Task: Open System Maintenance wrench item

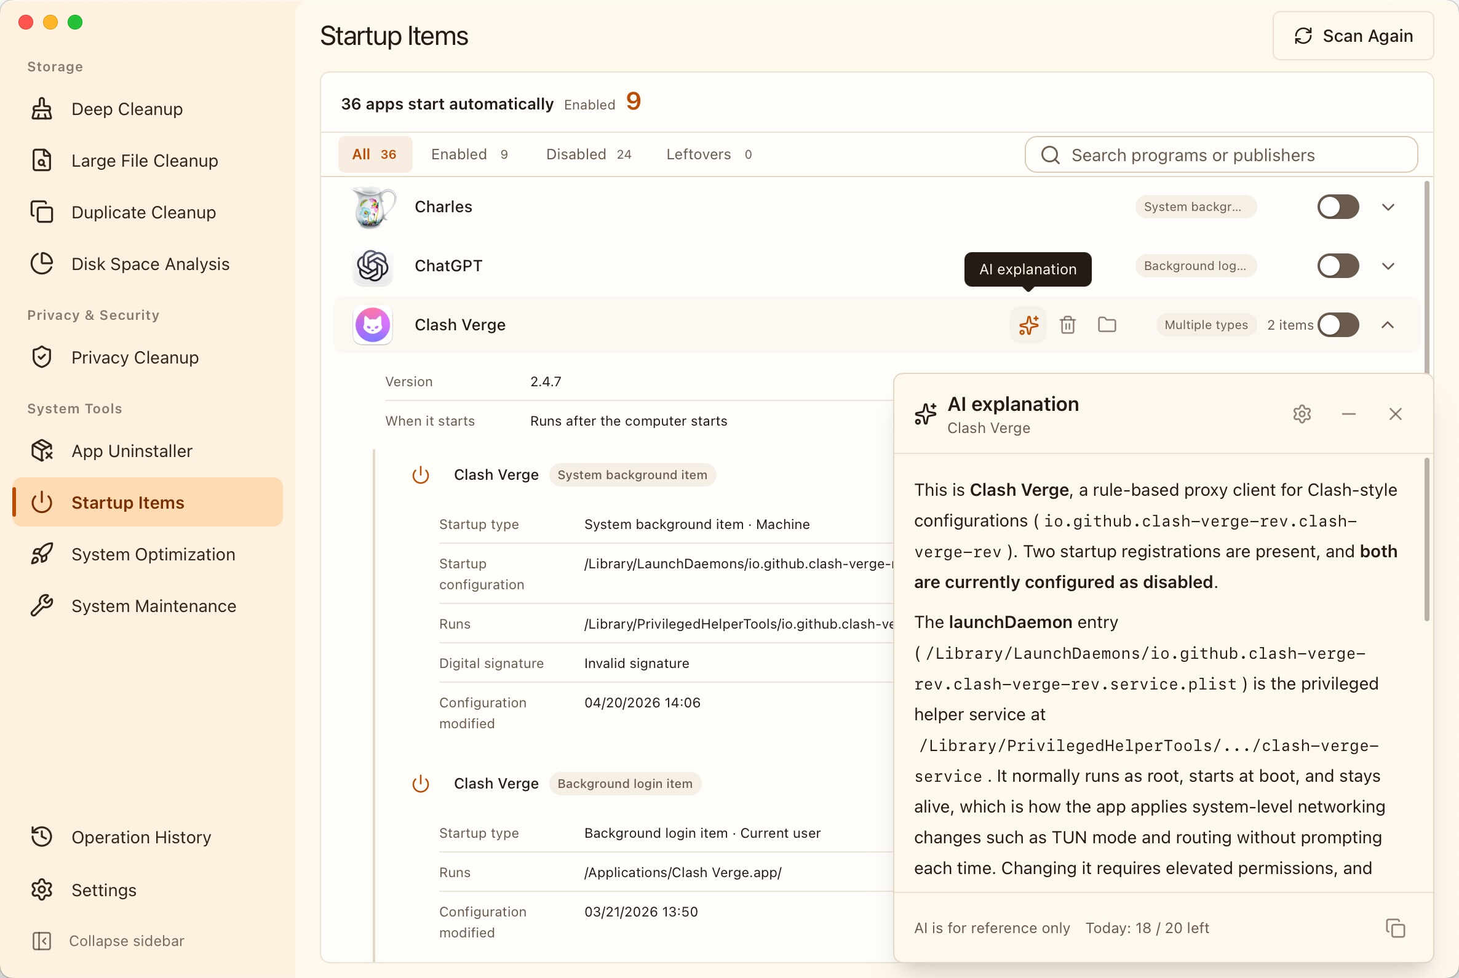Action: (x=147, y=606)
